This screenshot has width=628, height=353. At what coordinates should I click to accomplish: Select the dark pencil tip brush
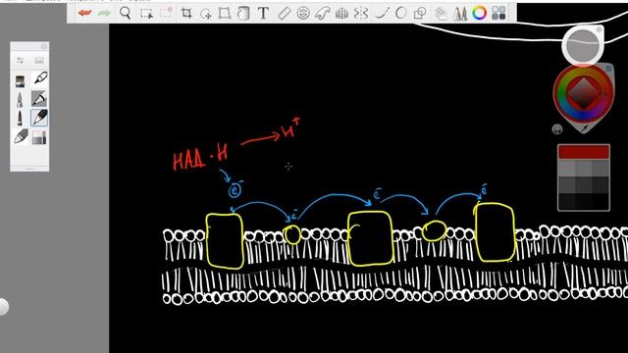20,118
